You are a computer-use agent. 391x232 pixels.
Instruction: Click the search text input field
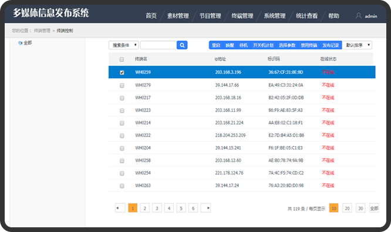(159, 45)
